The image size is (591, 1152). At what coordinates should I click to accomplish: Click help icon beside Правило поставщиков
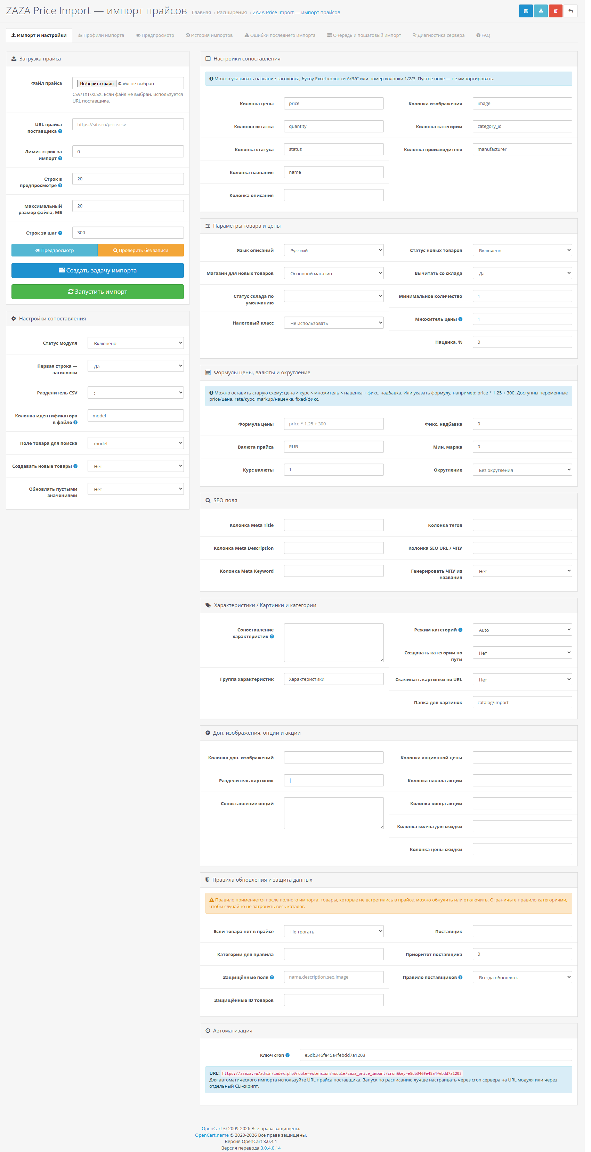[460, 977]
